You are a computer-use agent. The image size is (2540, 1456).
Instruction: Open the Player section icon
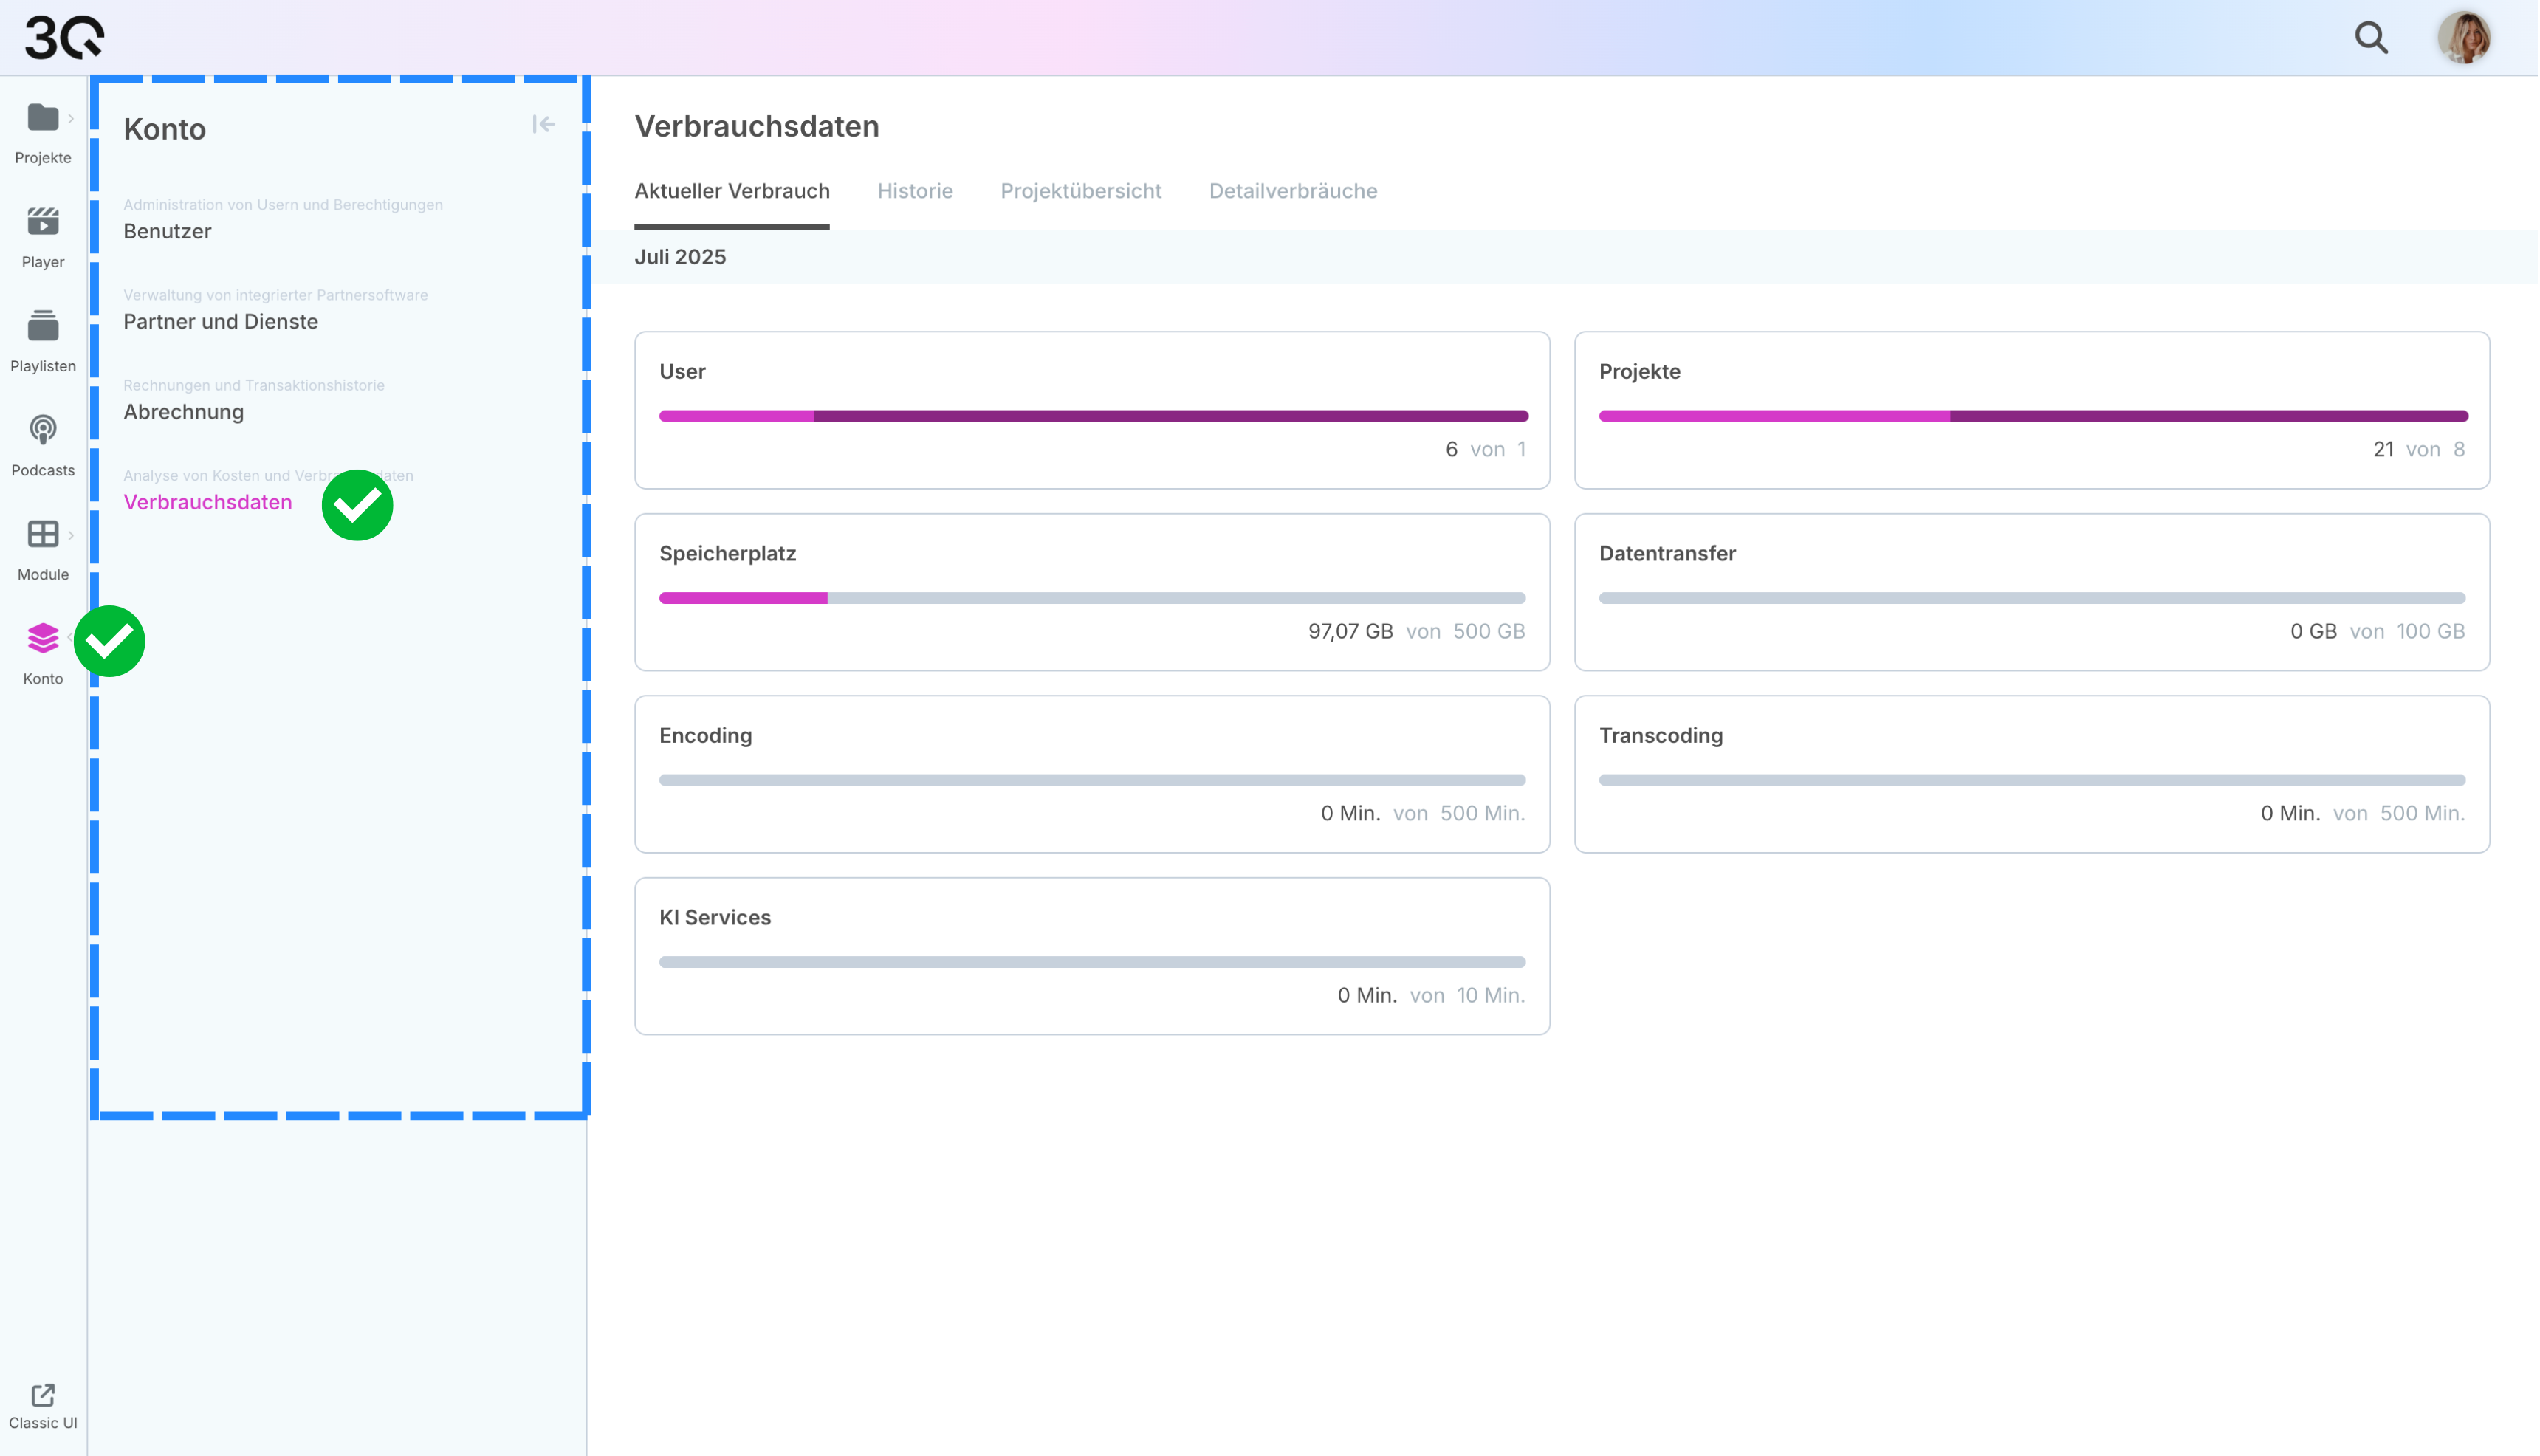42,222
